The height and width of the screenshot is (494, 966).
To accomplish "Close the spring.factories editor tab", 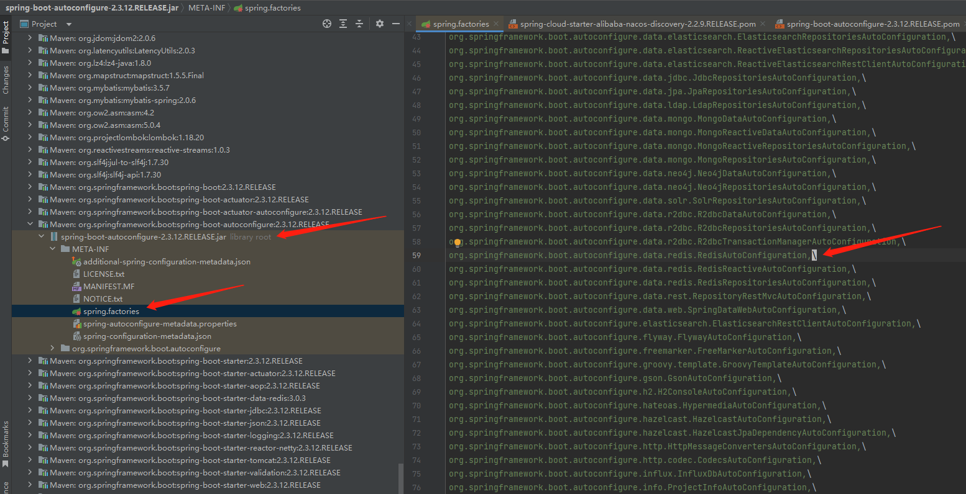I will 496,24.
